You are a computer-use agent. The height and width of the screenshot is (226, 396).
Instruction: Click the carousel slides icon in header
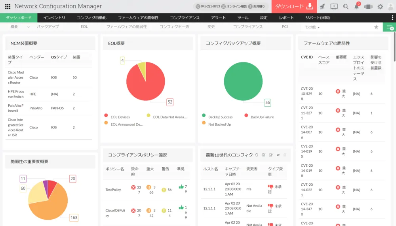[x=368, y=7]
